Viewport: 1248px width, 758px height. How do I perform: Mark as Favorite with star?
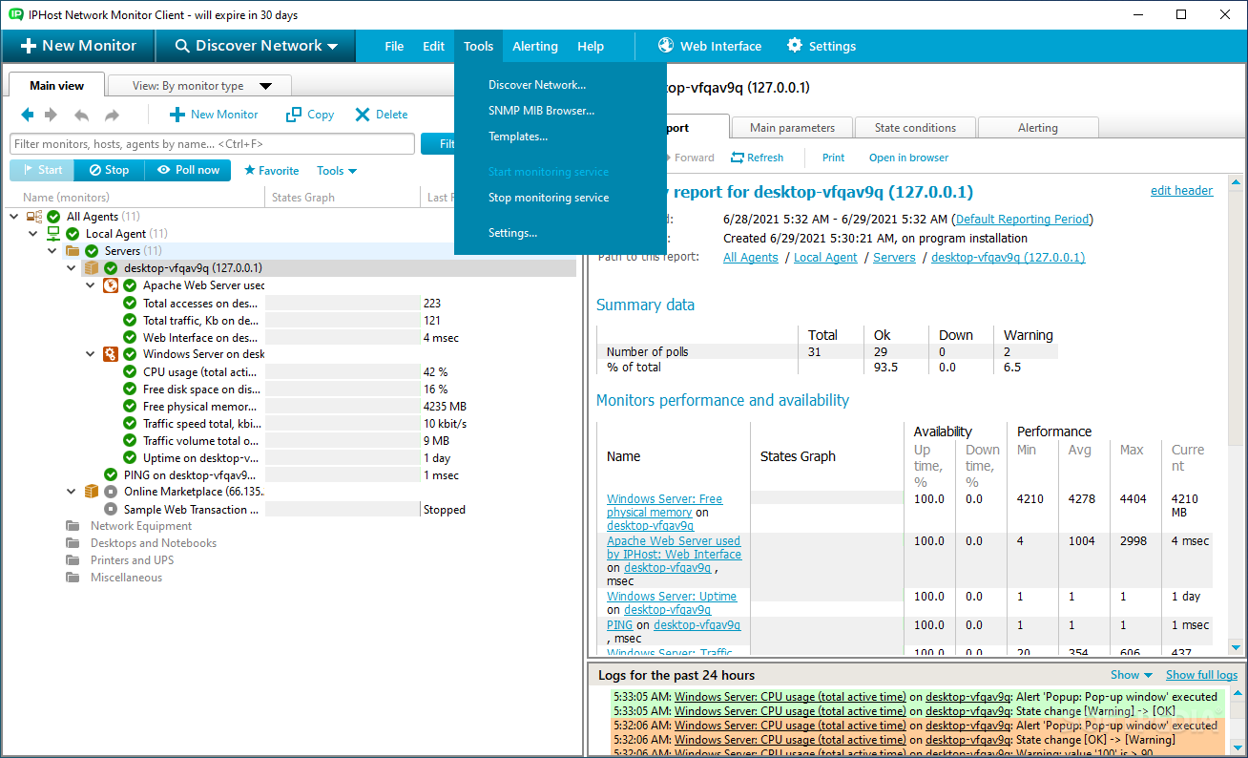point(250,171)
